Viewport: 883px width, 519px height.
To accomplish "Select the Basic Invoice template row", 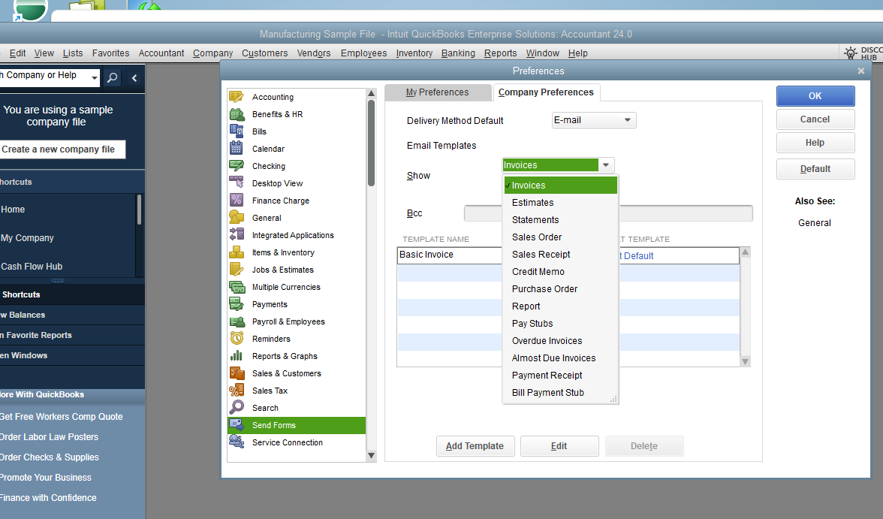I will (568, 255).
